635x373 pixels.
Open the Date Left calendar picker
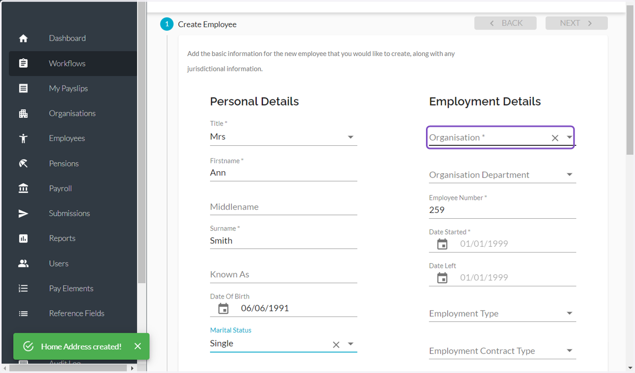(442, 278)
